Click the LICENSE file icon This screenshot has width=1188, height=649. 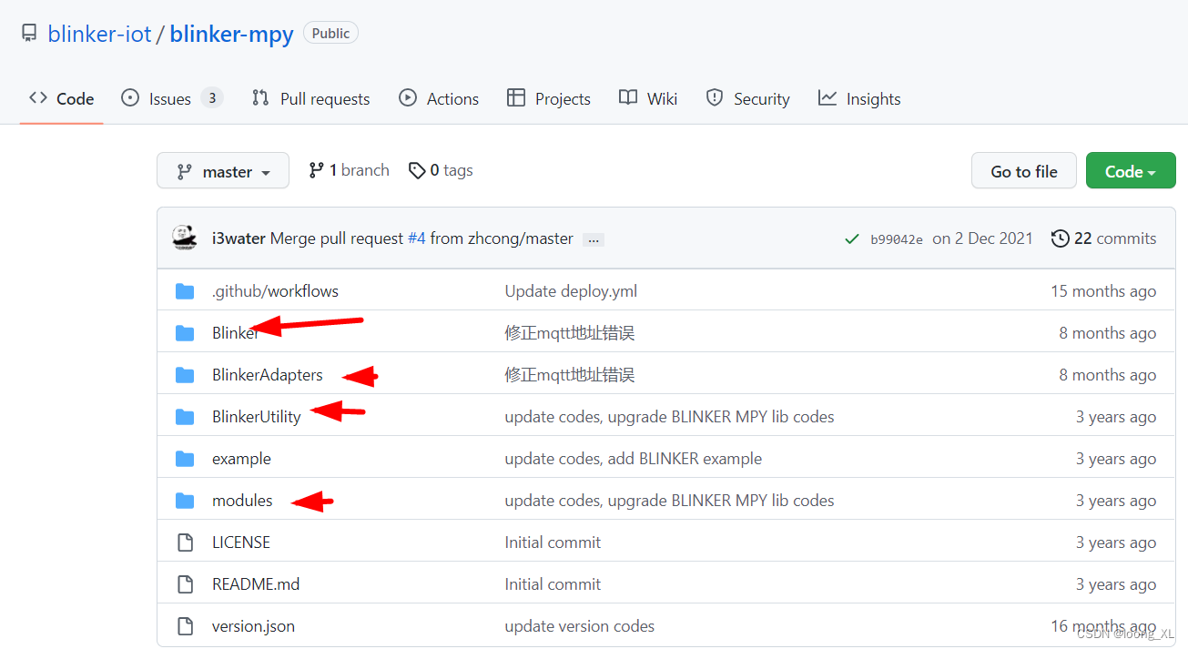coord(185,543)
